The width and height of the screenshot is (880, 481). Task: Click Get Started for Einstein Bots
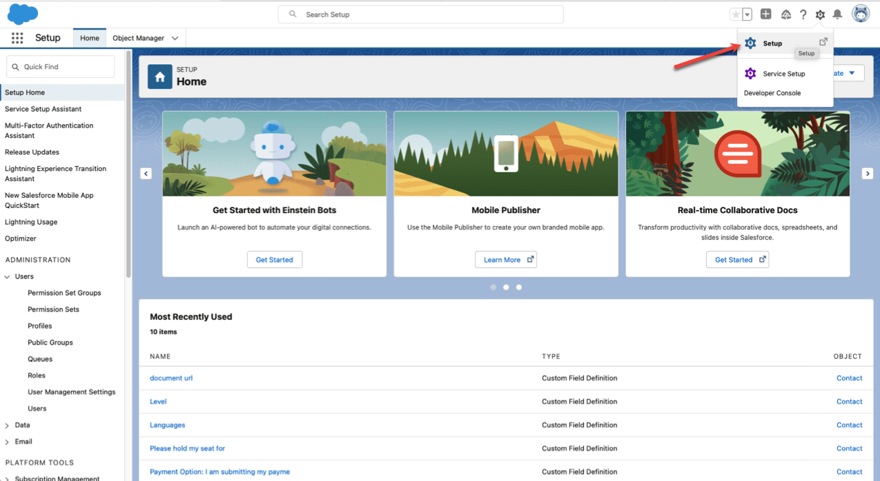(x=274, y=260)
